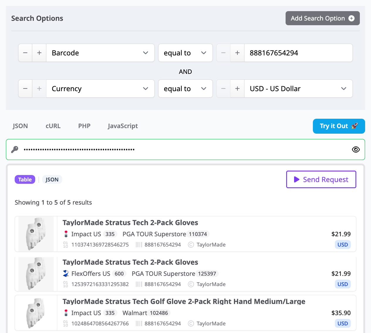This screenshot has height=333, width=371.
Task: Click Impact US icon in Walmart result
Action: tap(66, 313)
